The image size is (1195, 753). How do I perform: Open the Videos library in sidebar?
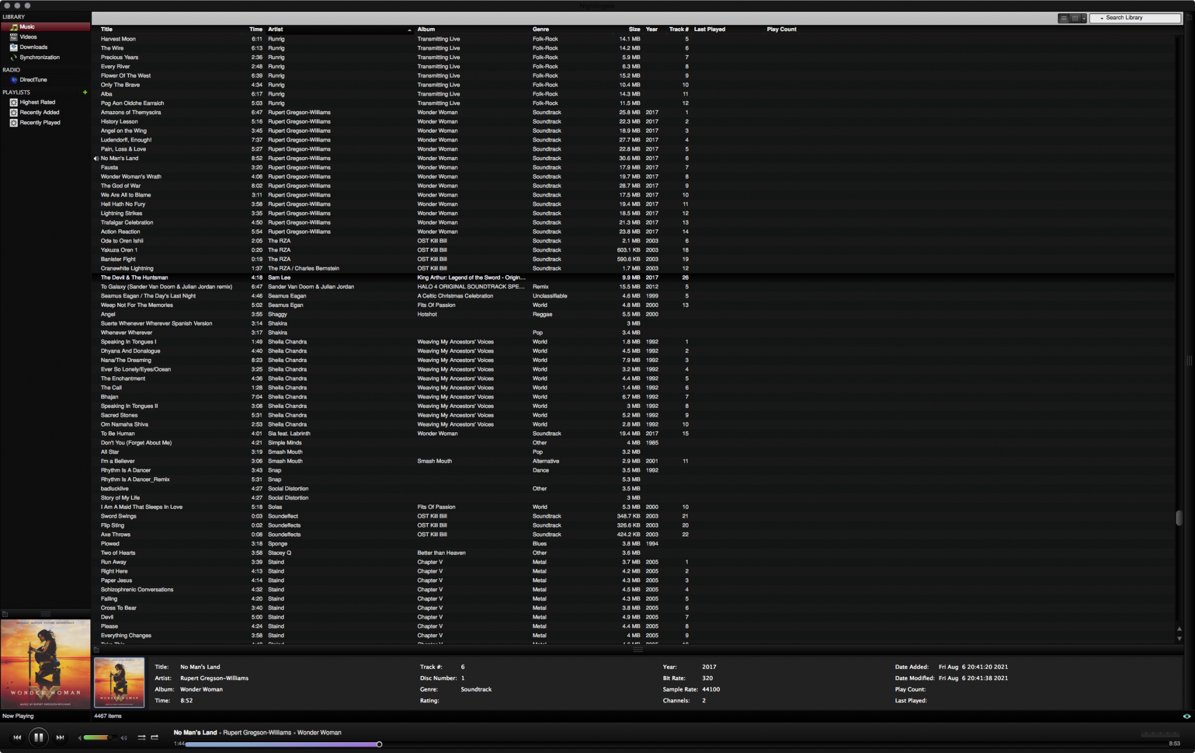pyautogui.click(x=28, y=37)
